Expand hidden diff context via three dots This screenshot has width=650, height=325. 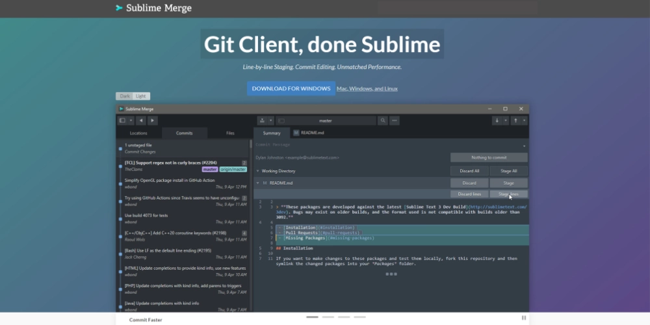391,274
